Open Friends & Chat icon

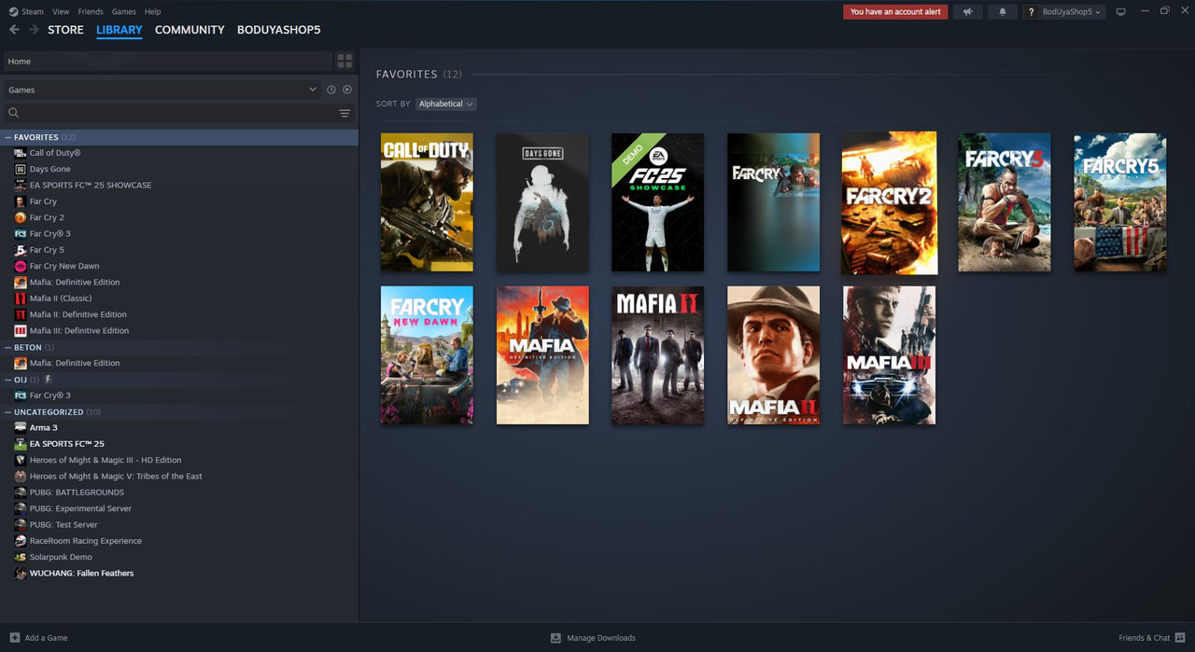click(1180, 638)
